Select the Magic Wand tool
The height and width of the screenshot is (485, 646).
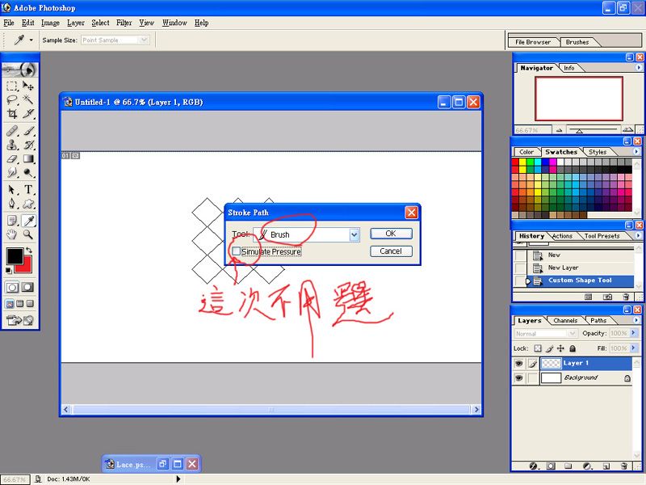pyautogui.click(x=28, y=99)
